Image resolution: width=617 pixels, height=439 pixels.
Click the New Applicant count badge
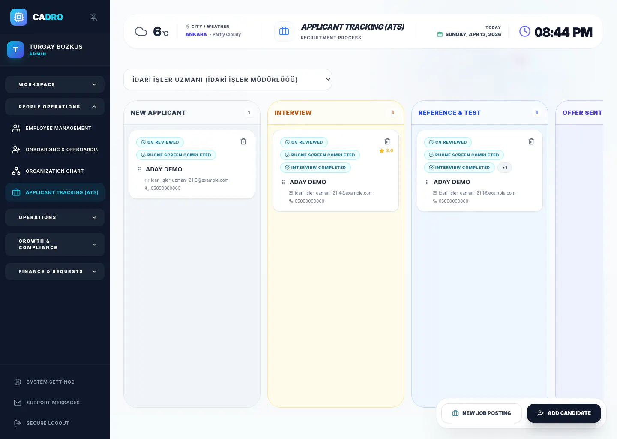point(249,113)
